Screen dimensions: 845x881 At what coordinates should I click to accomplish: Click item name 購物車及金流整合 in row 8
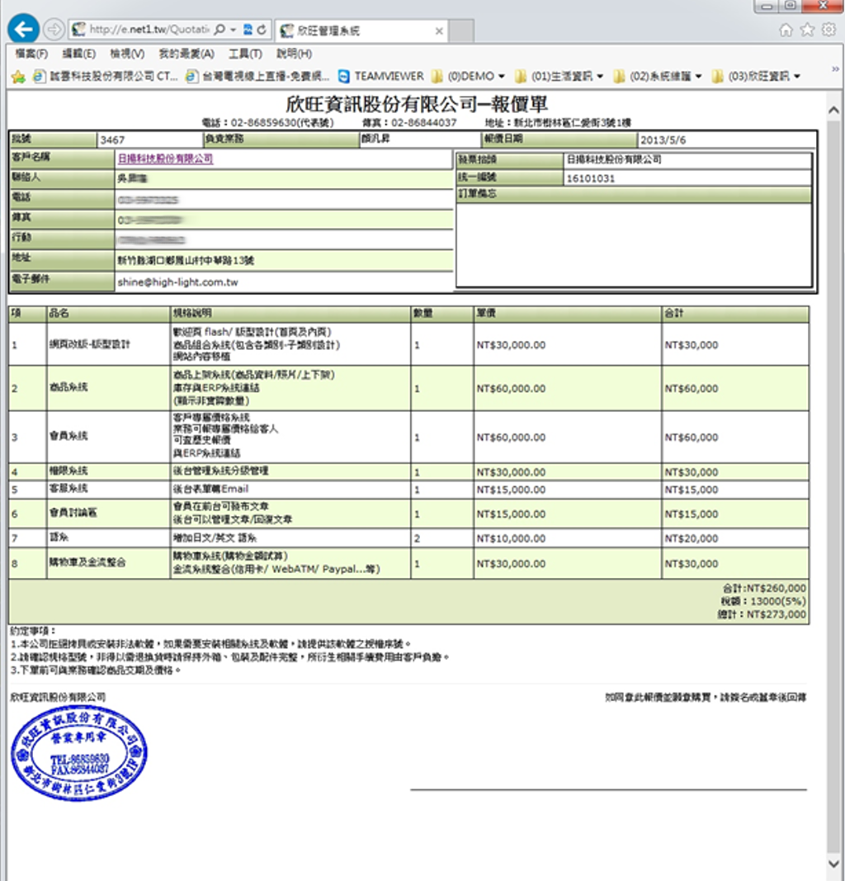(87, 562)
